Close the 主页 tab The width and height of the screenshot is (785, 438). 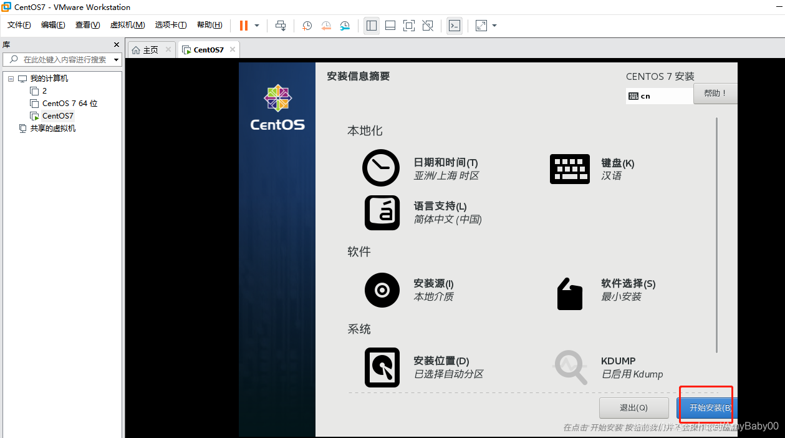point(168,49)
